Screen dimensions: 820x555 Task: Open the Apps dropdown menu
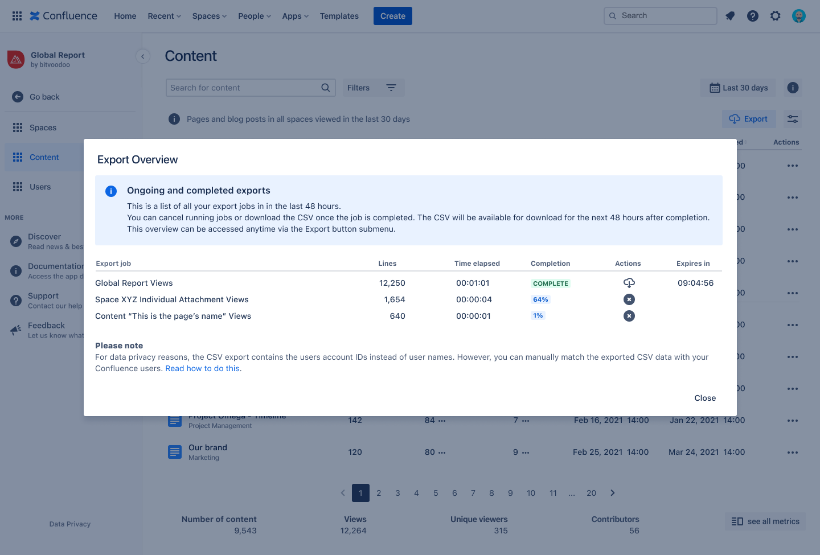click(294, 15)
